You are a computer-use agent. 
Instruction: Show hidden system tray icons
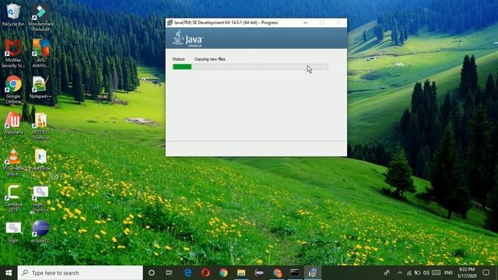point(400,273)
